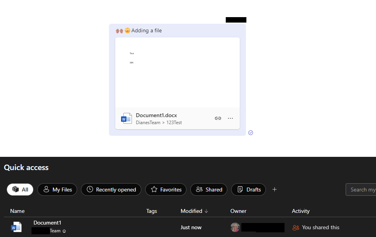This screenshot has width=376, height=237.
Task: Click the Owner column header
Action: point(238,211)
